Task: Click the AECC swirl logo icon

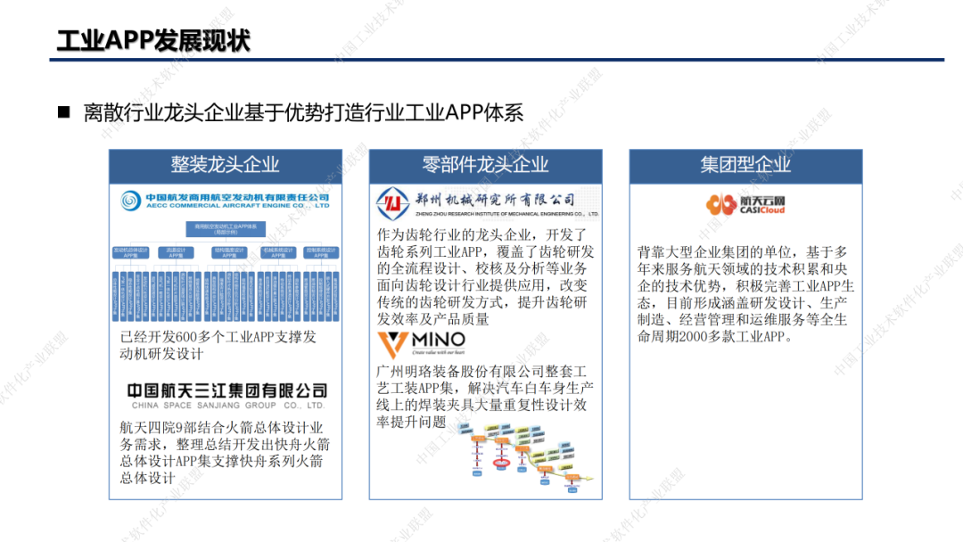Action: click(x=130, y=201)
